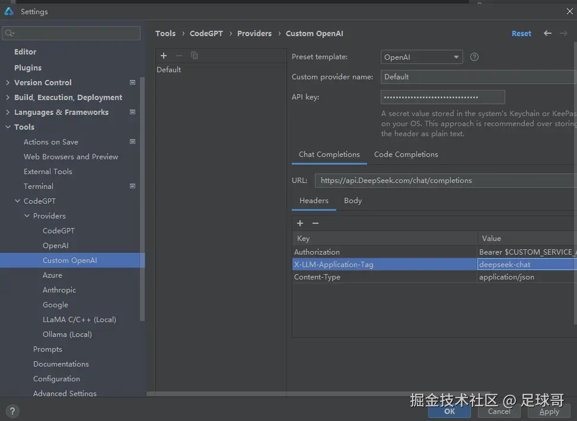Click the Cancel button
The image size is (577, 421).
(x=499, y=412)
